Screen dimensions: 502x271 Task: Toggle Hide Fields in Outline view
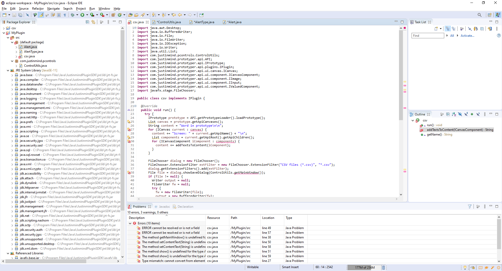tap(460, 114)
